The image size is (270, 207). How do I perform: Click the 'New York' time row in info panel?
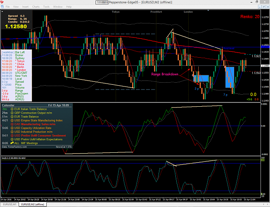click(14, 76)
